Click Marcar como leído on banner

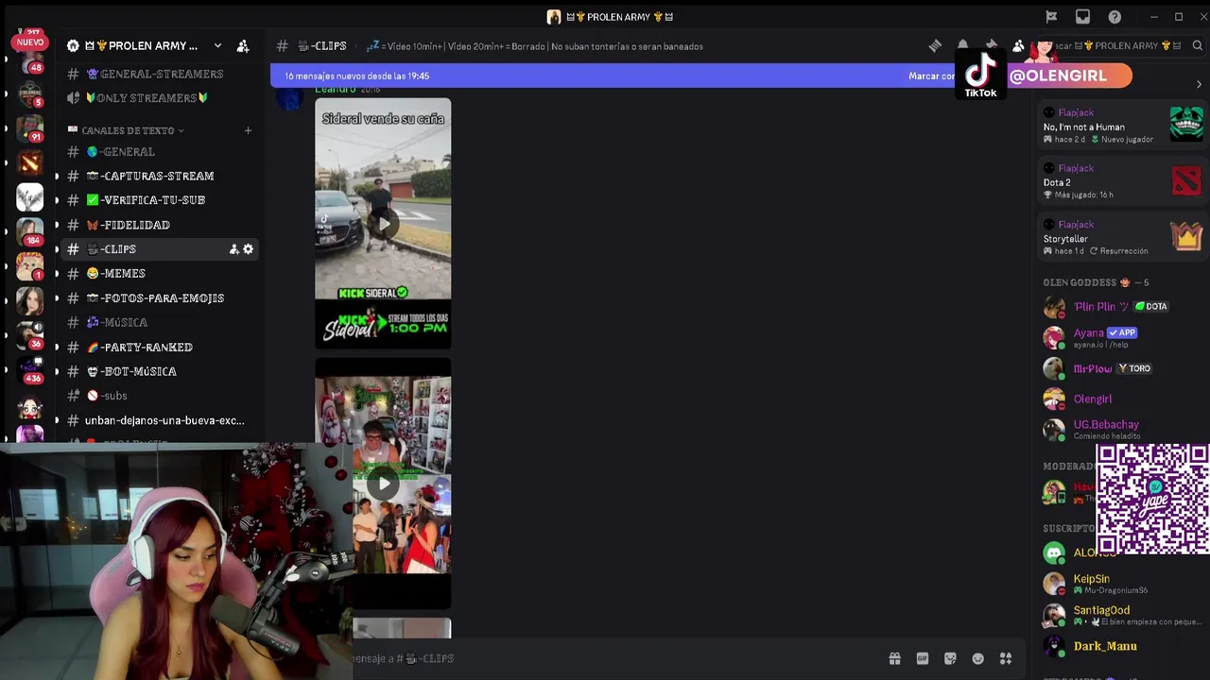(932, 76)
